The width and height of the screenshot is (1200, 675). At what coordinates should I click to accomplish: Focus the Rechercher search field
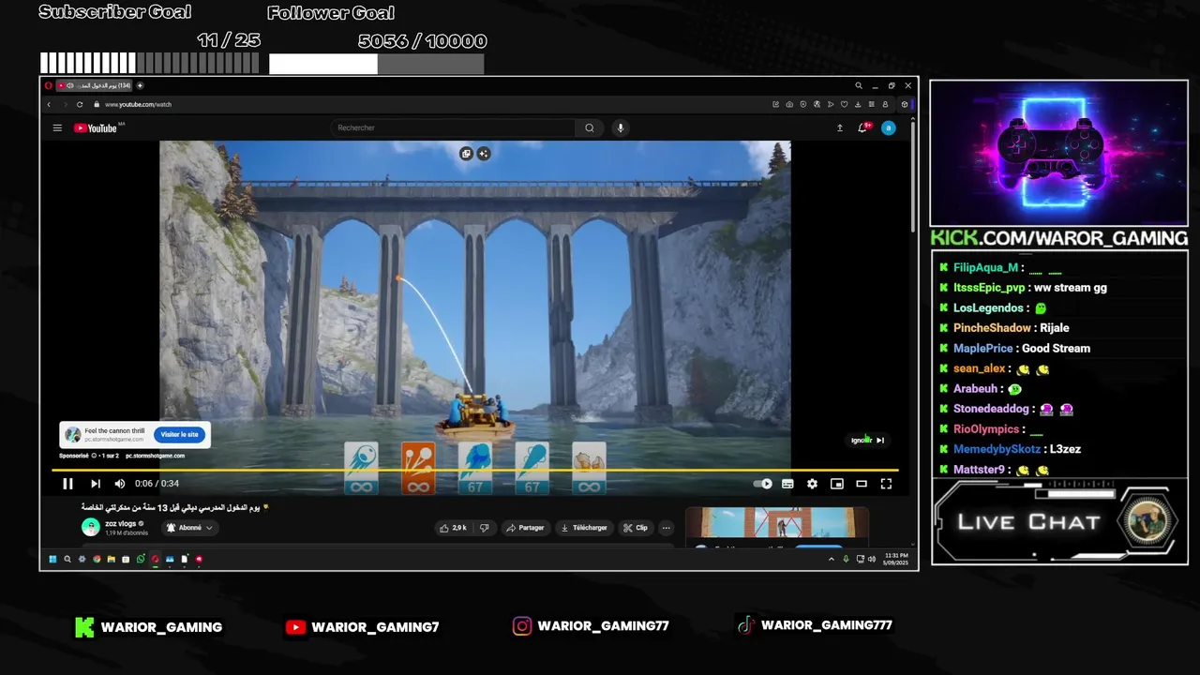pyautogui.click(x=455, y=127)
